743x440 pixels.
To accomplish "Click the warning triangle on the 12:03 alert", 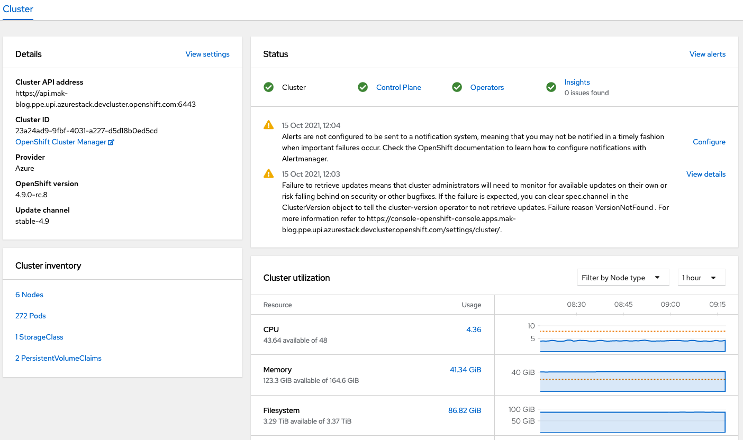I will click(x=268, y=173).
